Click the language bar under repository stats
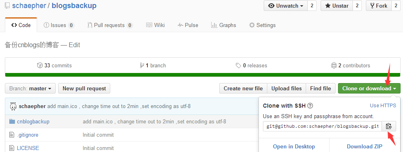This screenshot has height=152, width=403. pos(203,75)
